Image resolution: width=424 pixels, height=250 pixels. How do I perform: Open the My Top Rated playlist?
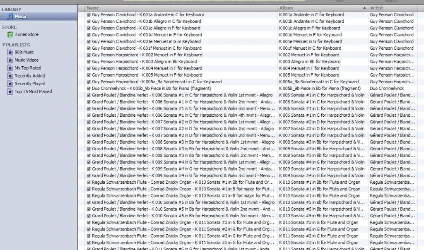[x=28, y=68]
